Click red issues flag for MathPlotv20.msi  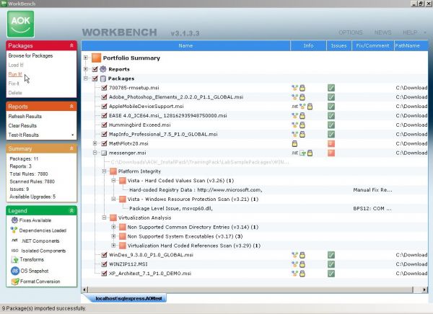coord(331,143)
